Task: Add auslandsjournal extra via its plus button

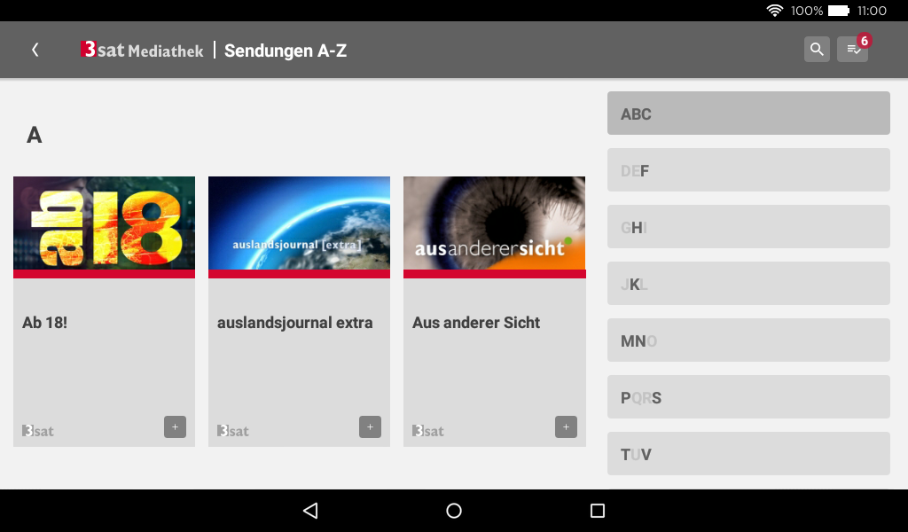Action: [x=370, y=426]
